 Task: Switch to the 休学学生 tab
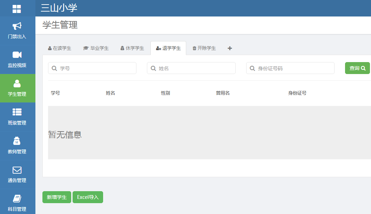pos(132,48)
